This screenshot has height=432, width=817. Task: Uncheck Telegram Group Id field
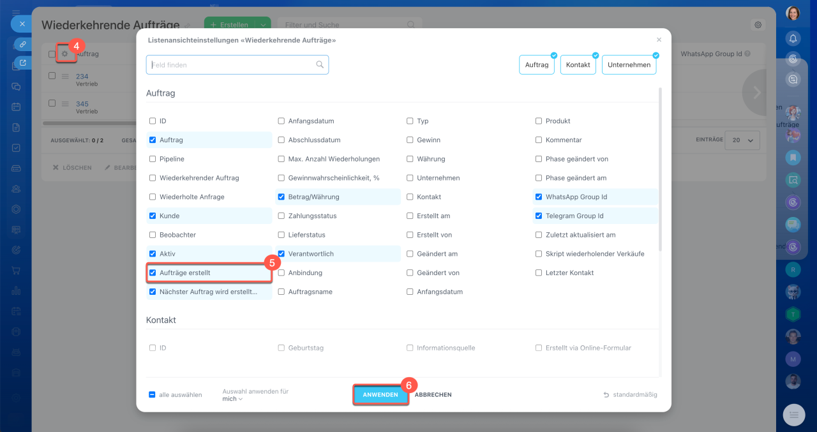pos(539,216)
